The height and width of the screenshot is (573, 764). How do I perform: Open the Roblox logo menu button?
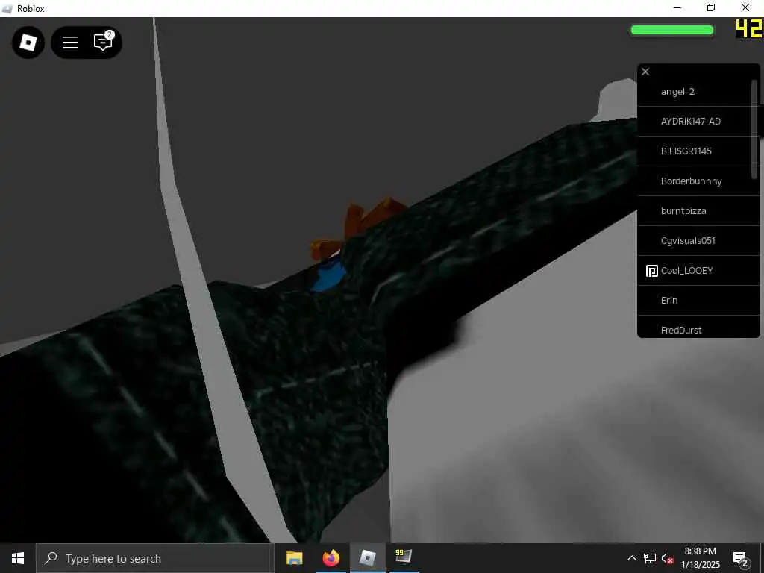(x=28, y=43)
